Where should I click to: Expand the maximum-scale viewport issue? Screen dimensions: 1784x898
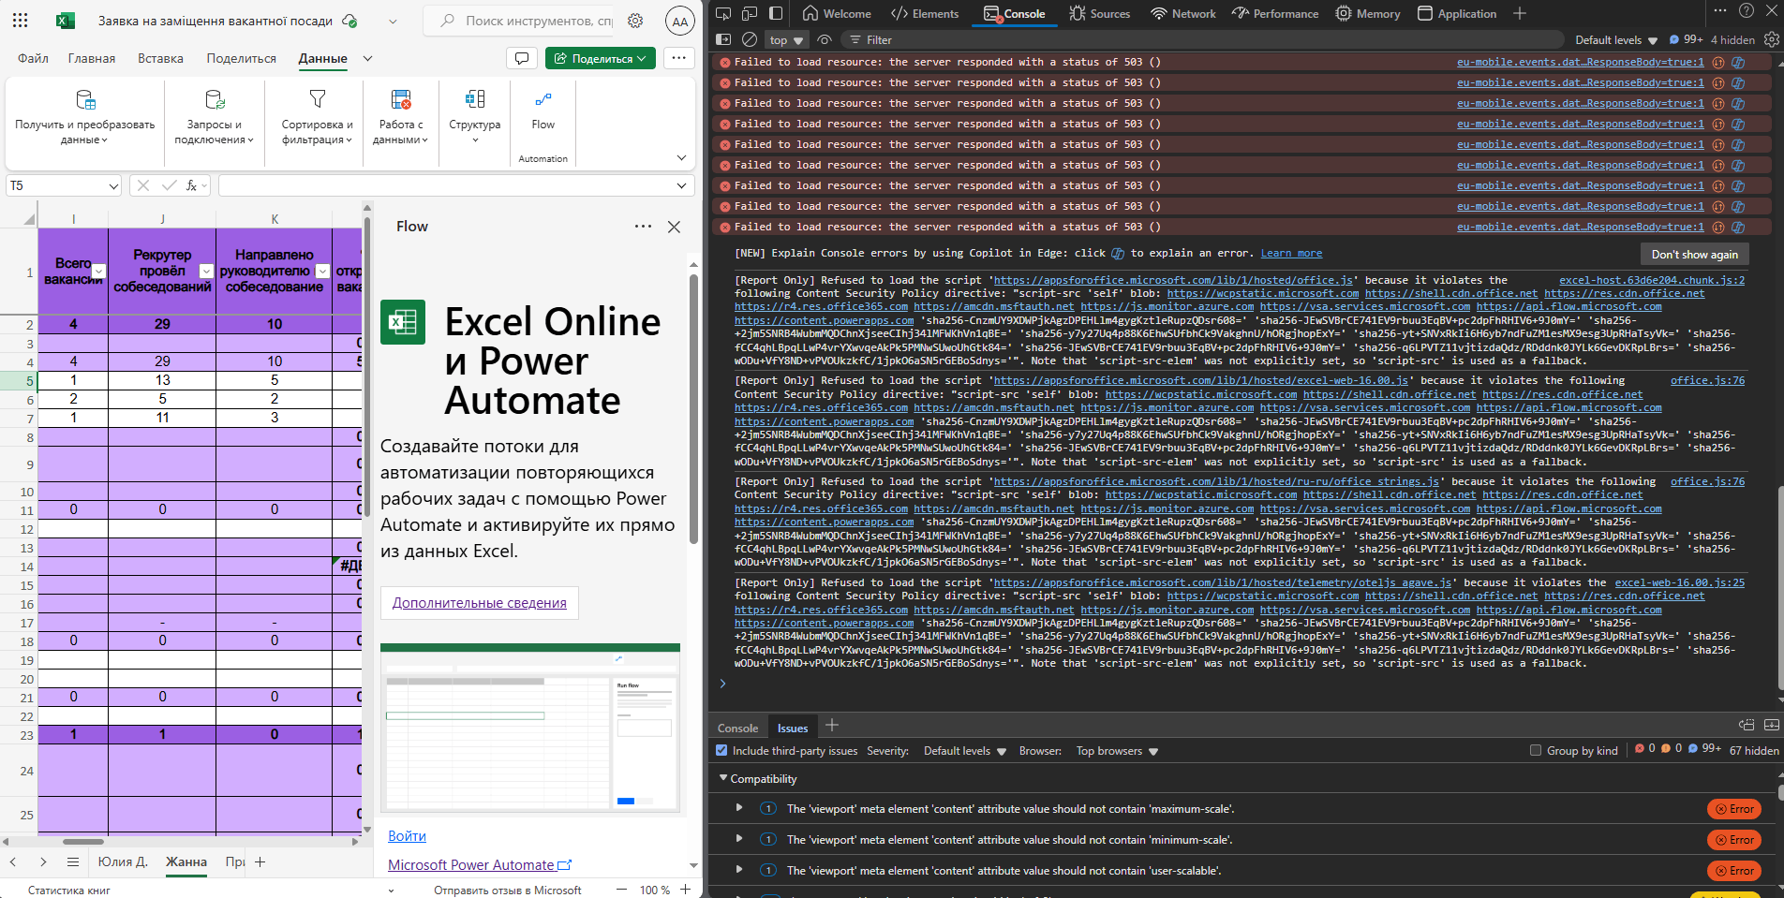click(739, 808)
